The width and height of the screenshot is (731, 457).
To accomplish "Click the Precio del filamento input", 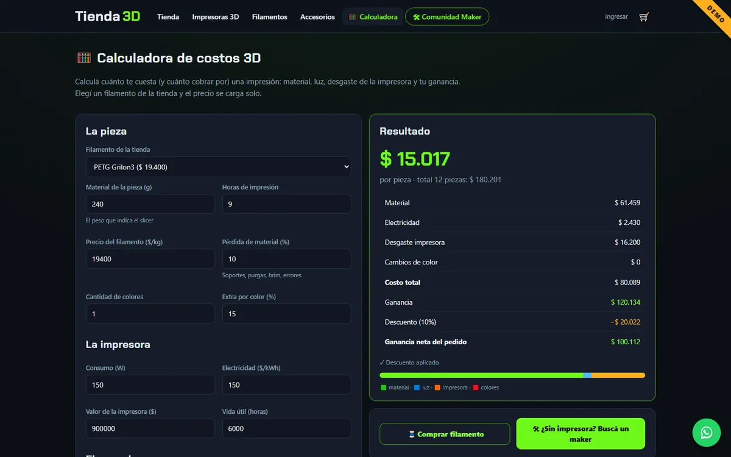I will [x=150, y=259].
